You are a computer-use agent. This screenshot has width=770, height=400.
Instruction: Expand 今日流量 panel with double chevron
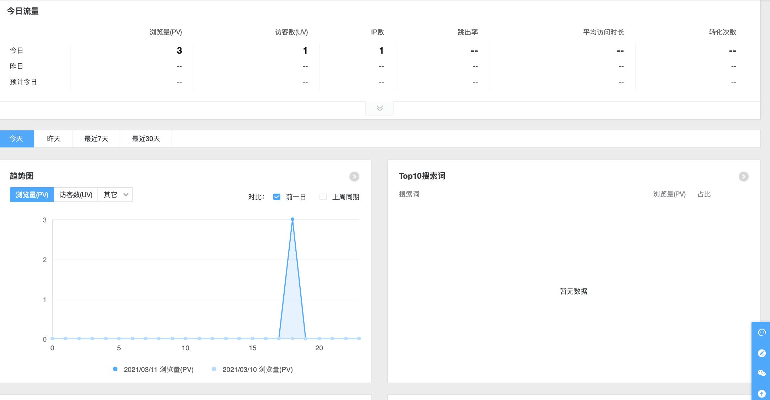(x=379, y=108)
